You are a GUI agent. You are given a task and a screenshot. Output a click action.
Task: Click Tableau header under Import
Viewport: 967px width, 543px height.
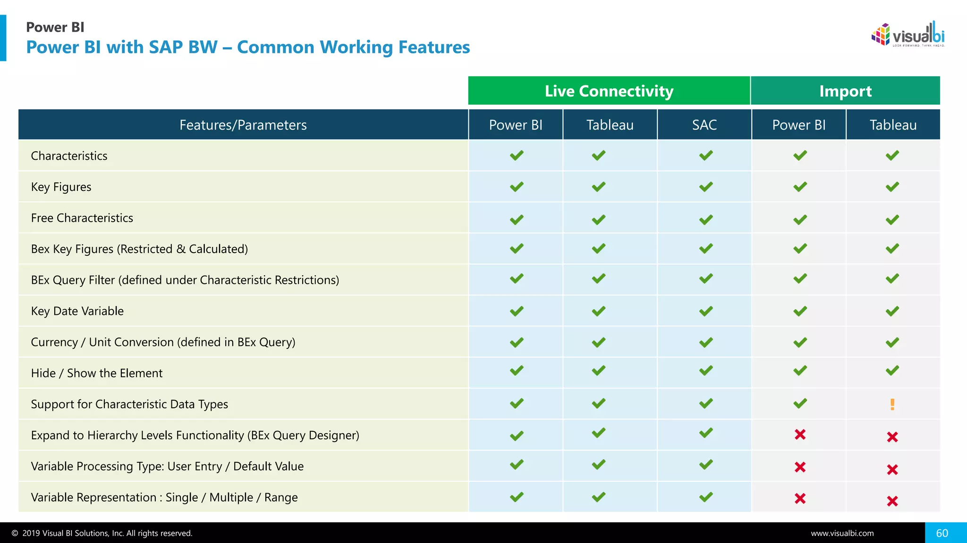tap(893, 124)
